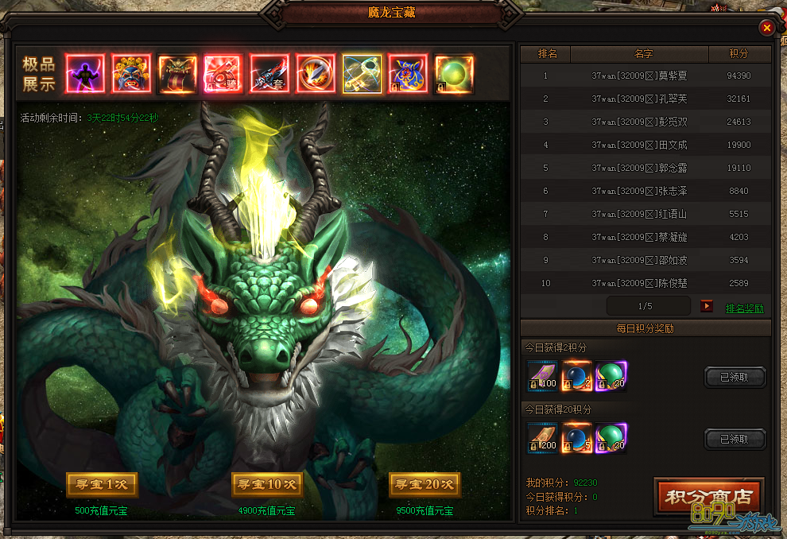Image resolution: width=787 pixels, height=539 pixels.
Task: Select the red armor helmet prize icon
Action: pos(177,74)
